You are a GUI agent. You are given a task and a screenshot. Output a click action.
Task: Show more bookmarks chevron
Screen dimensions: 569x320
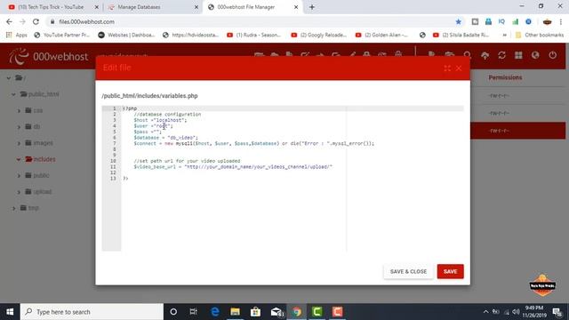[x=504, y=35]
